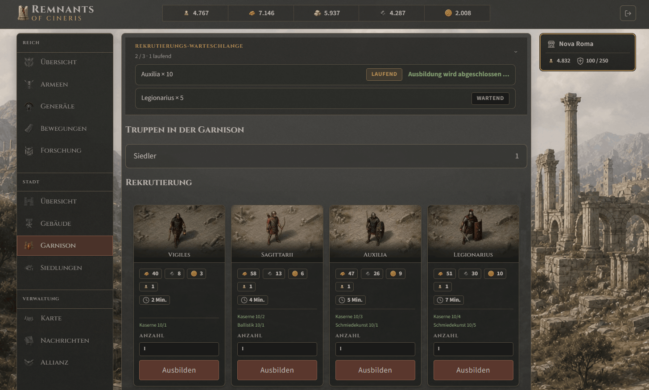This screenshot has width=649, height=390.
Task: Click the stone resource icon showing 5.937
Action: point(318,13)
